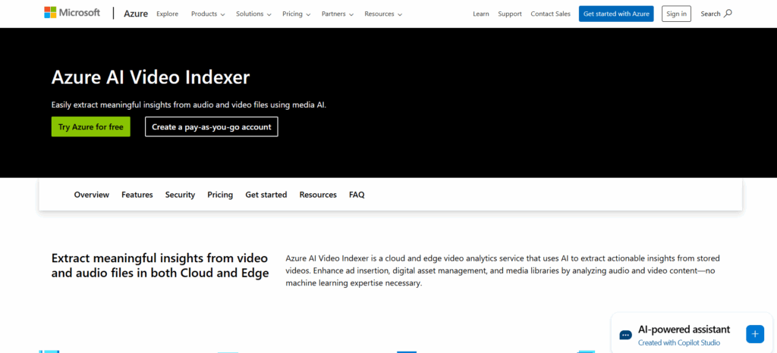Expand the Pricing dropdown in header
The image size is (777, 353).
pos(297,14)
